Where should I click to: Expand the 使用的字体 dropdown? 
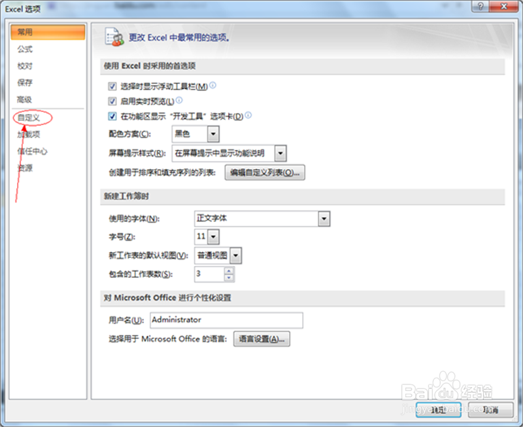[x=324, y=219]
